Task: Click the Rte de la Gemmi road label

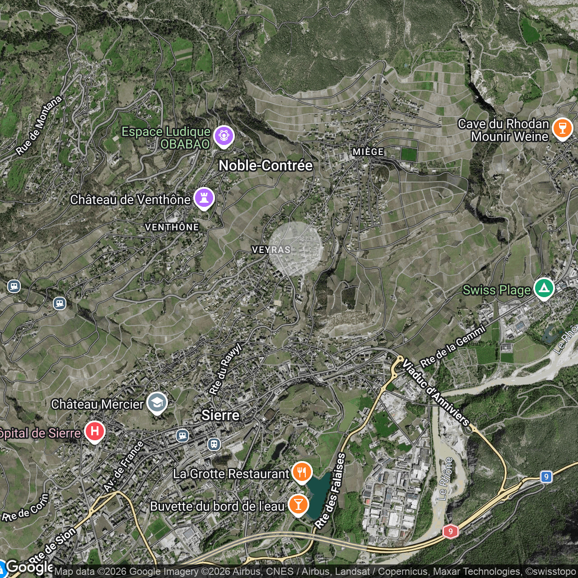Action: click(453, 346)
